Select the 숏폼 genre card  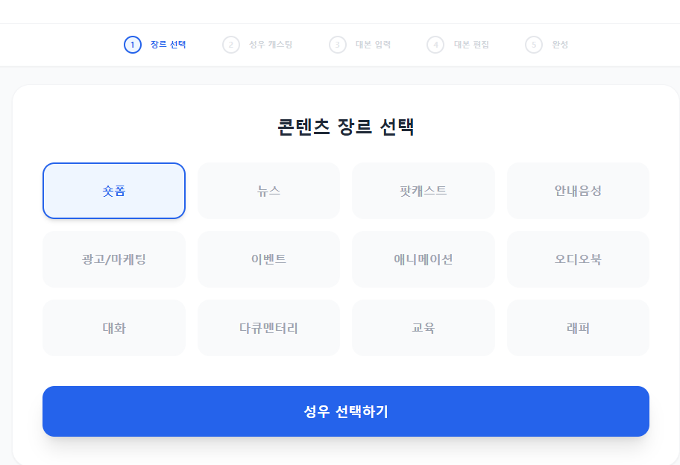[114, 191]
